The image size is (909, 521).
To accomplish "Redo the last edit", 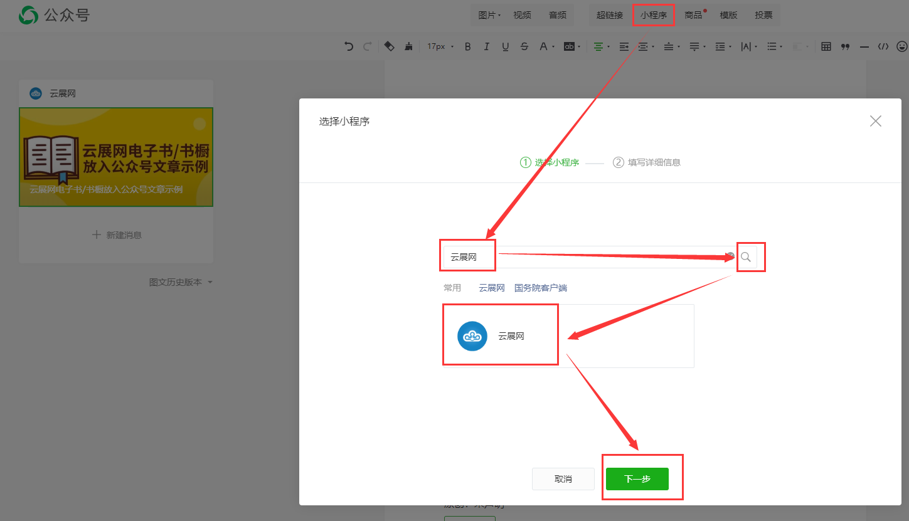I will (x=367, y=46).
